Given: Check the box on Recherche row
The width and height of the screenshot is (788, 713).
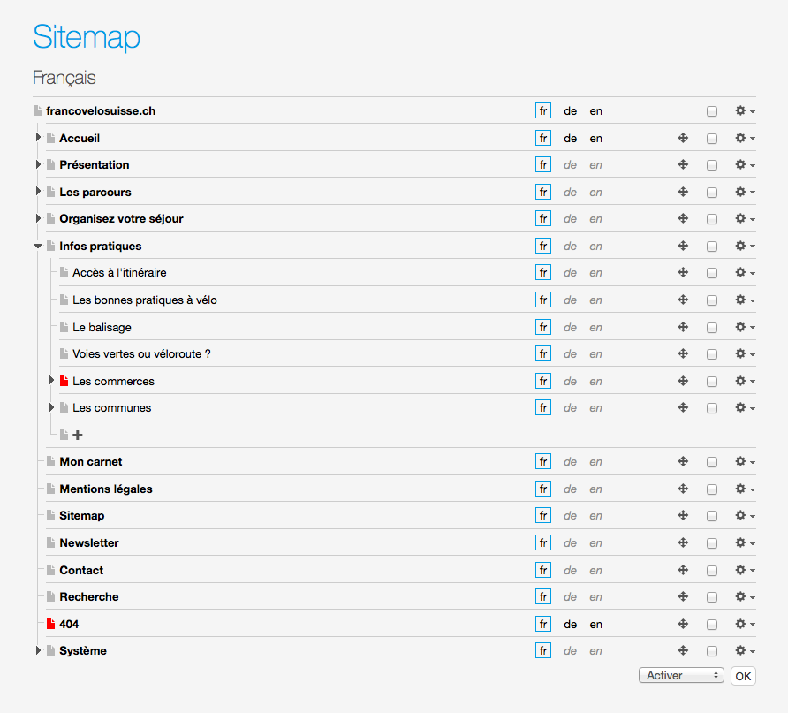Looking at the screenshot, I should point(712,597).
